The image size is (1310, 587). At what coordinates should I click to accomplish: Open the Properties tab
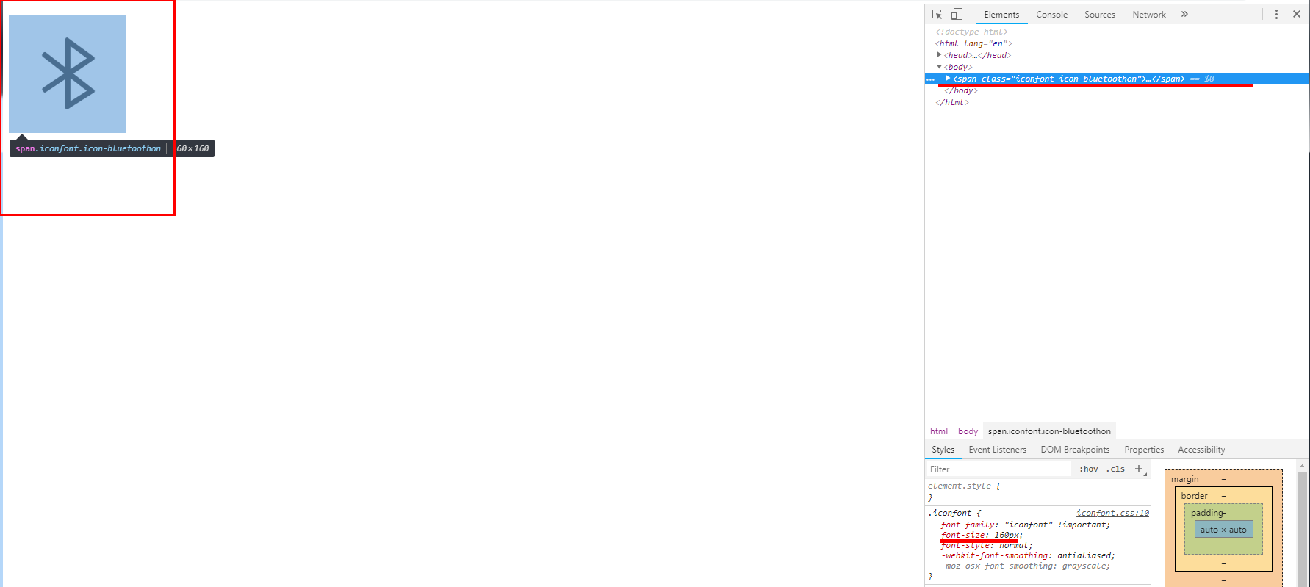1144,450
